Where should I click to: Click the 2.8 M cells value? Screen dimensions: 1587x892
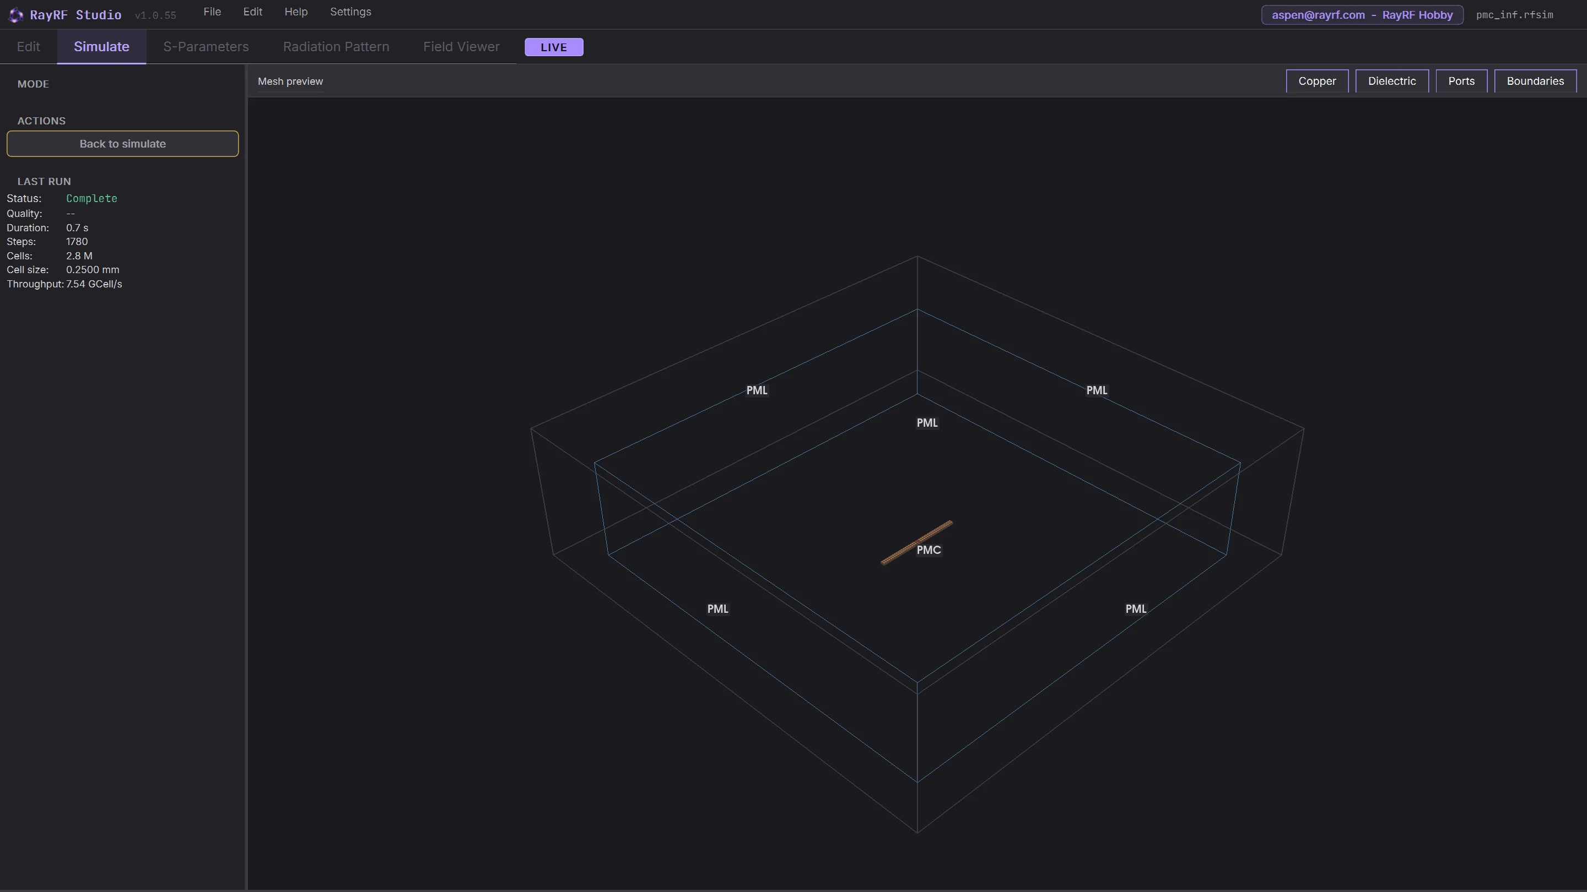79,255
